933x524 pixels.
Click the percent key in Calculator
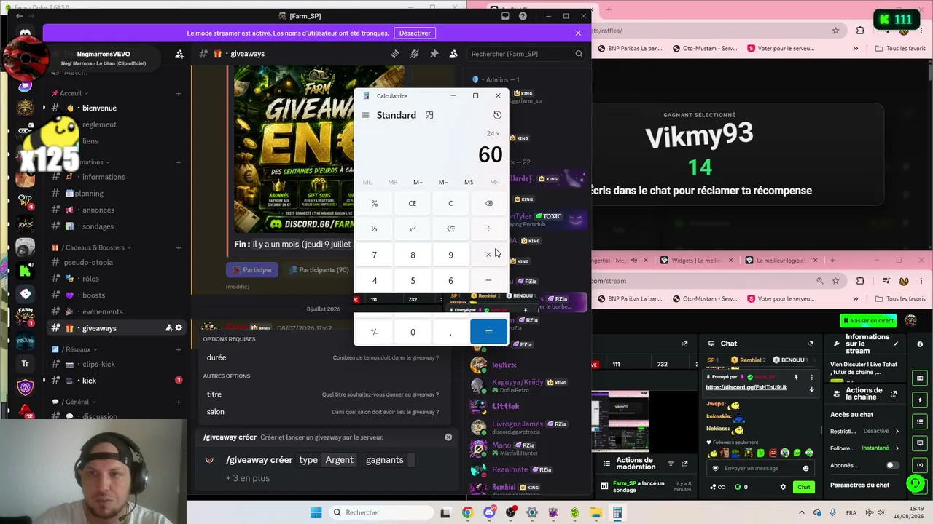click(x=375, y=204)
